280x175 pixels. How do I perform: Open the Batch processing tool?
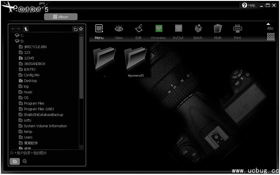click(198, 29)
